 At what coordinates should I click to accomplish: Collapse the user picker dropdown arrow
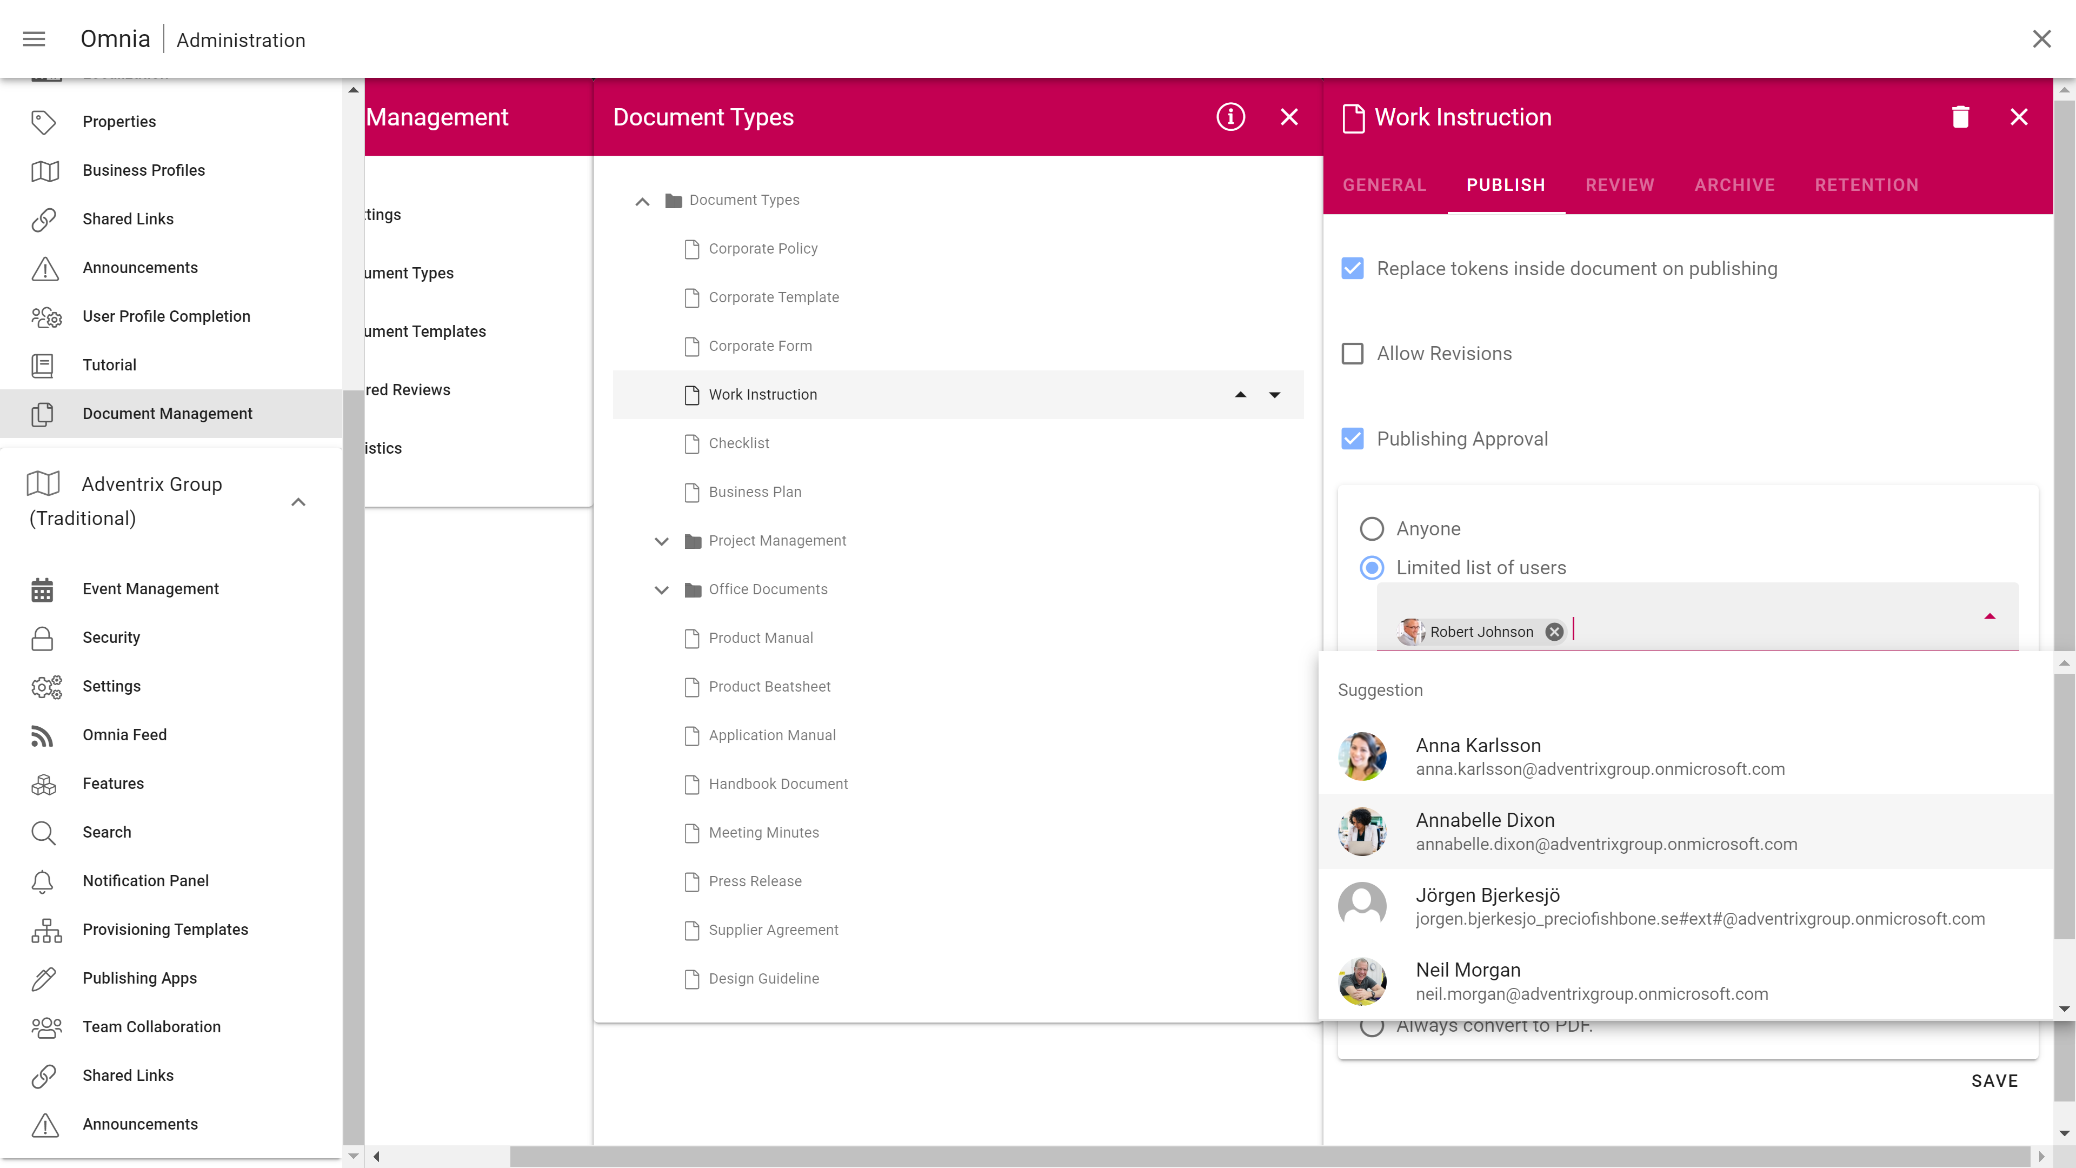click(1989, 616)
